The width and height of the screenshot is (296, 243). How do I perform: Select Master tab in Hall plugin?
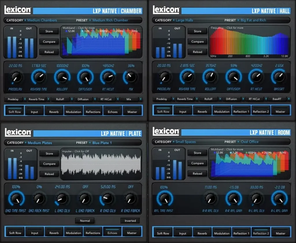coord(280,110)
